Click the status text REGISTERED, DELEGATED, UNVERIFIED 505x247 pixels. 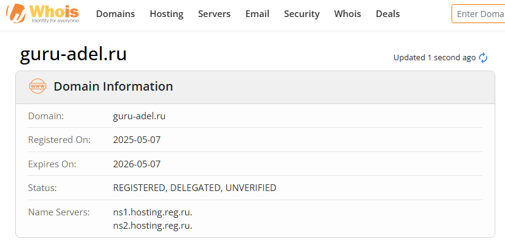click(194, 188)
